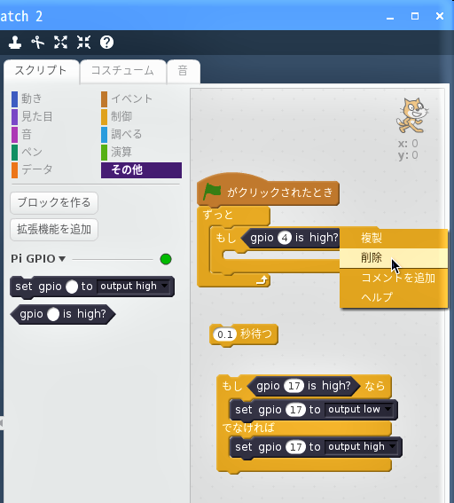Open block help question mark tool
Image resolution: width=454 pixels, height=503 pixels.
[x=106, y=43]
